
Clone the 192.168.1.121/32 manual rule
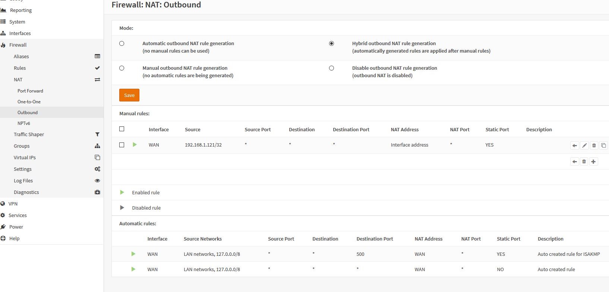point(603,145)
